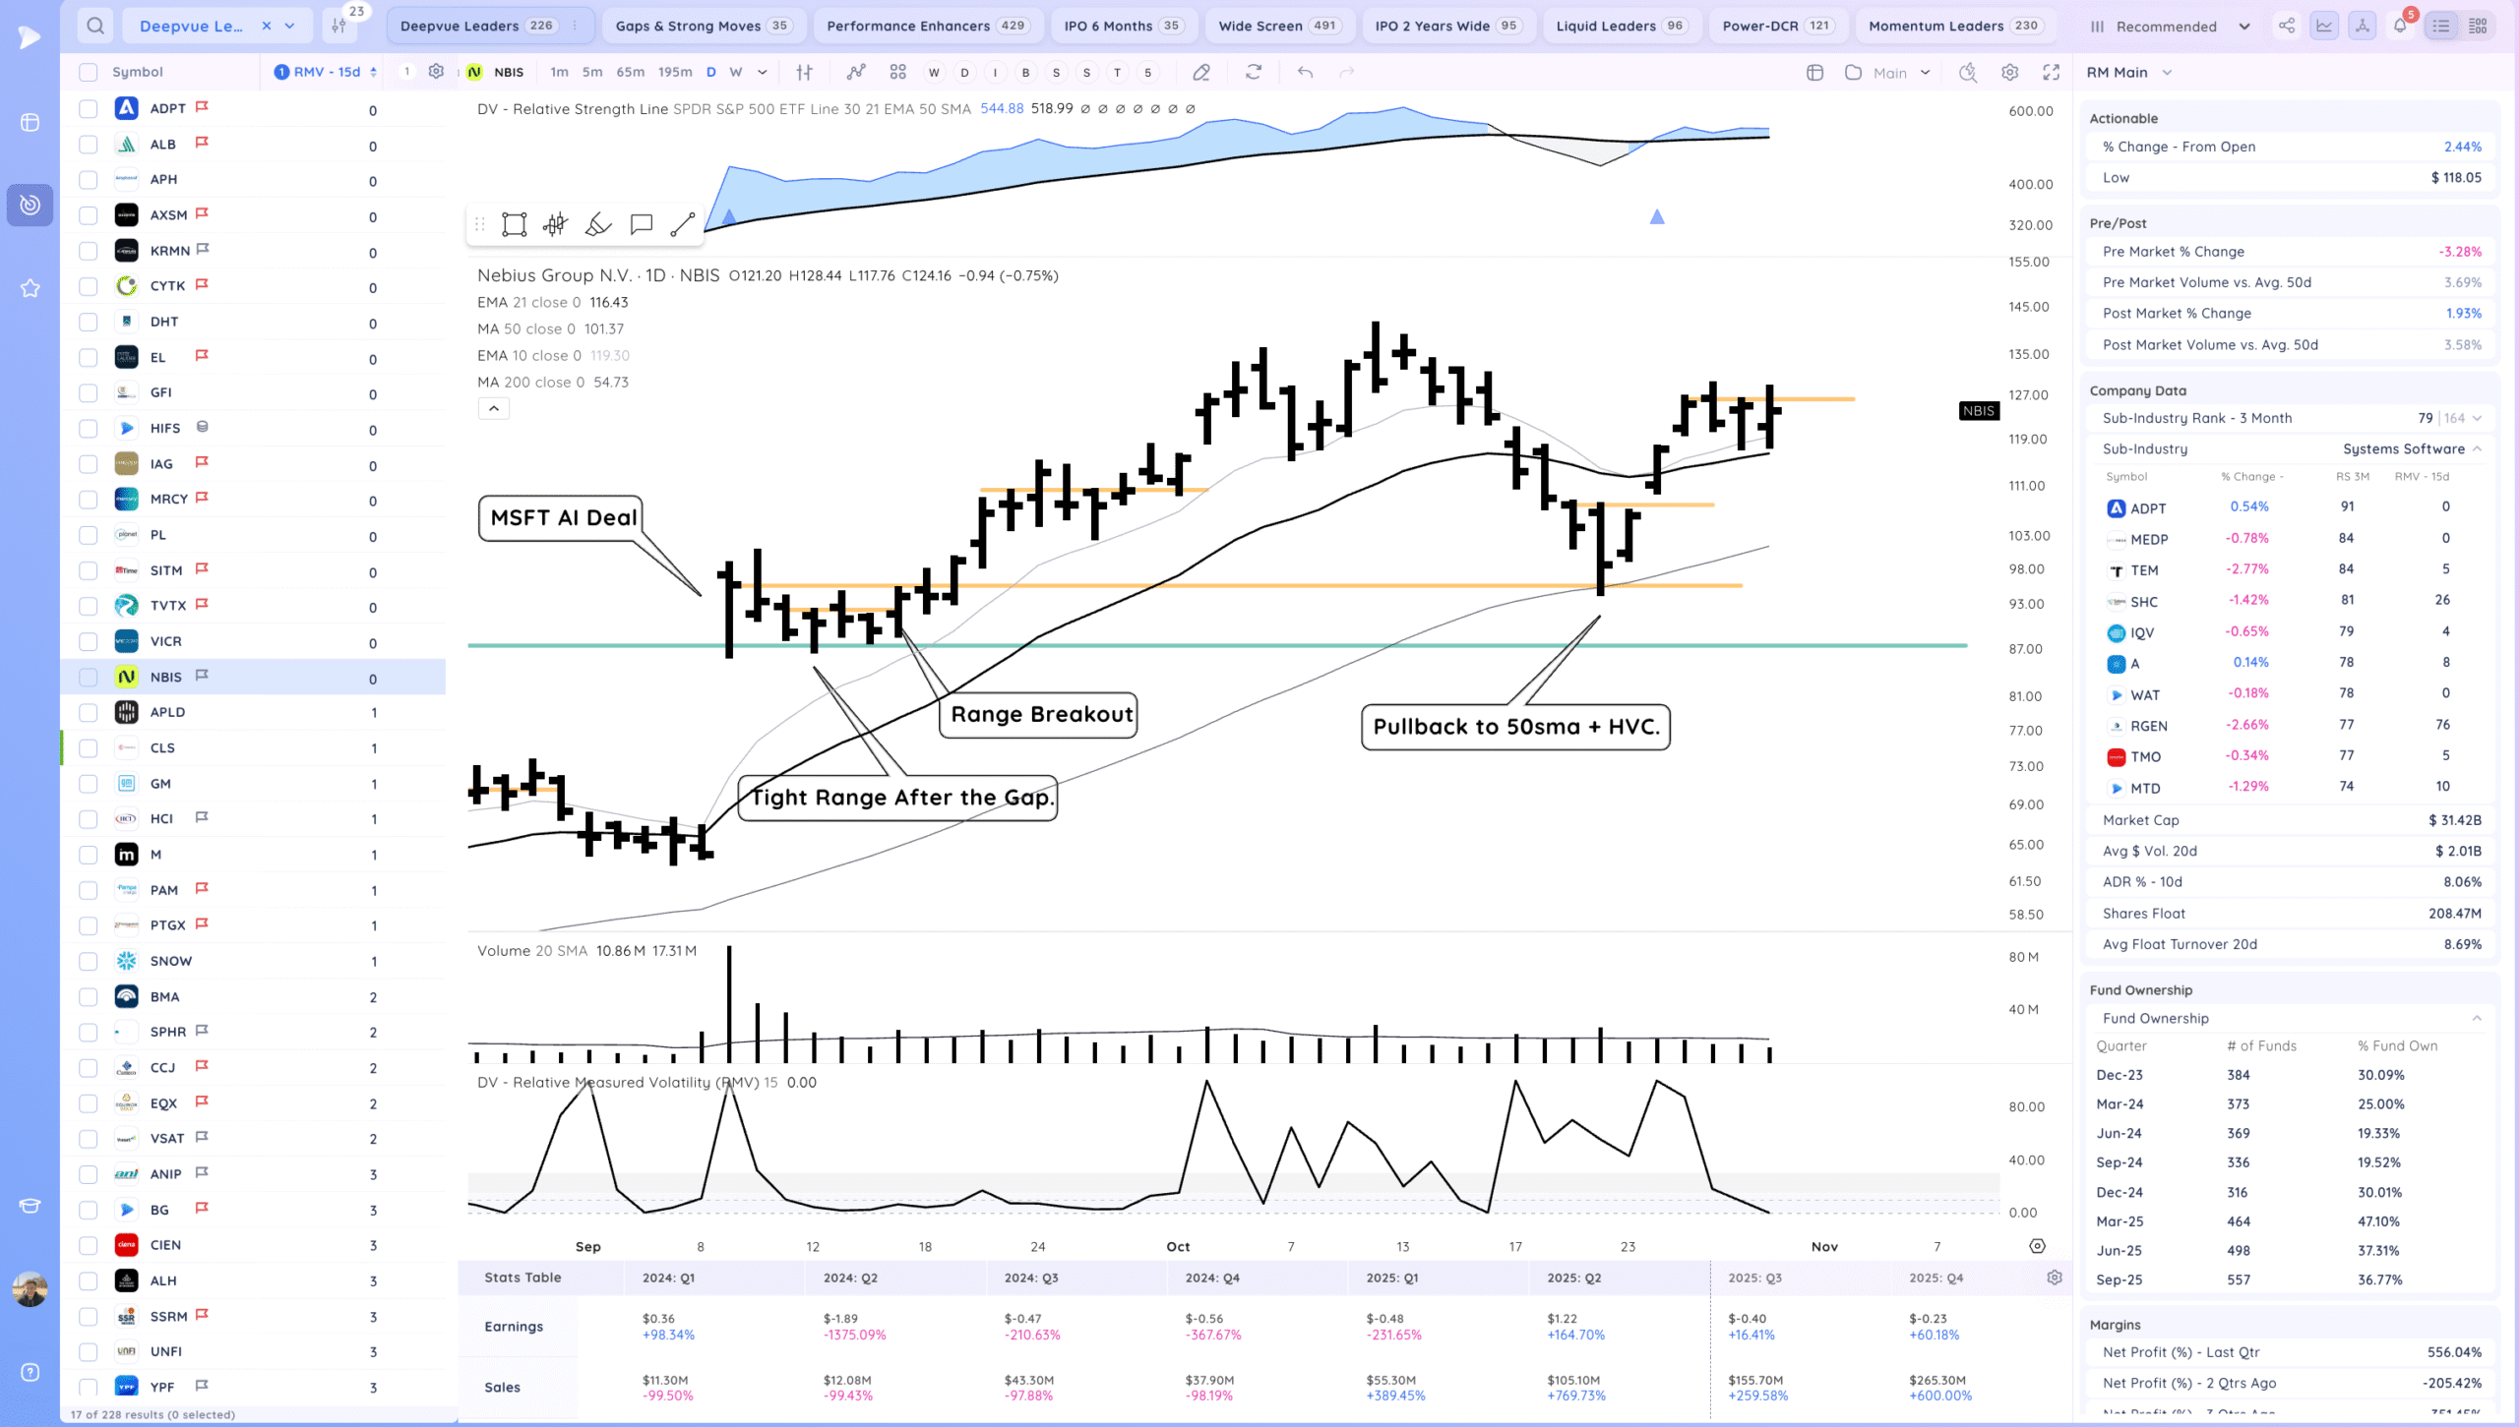
Task: Open the callout annotation tool
Action: (x=641, y=224)
